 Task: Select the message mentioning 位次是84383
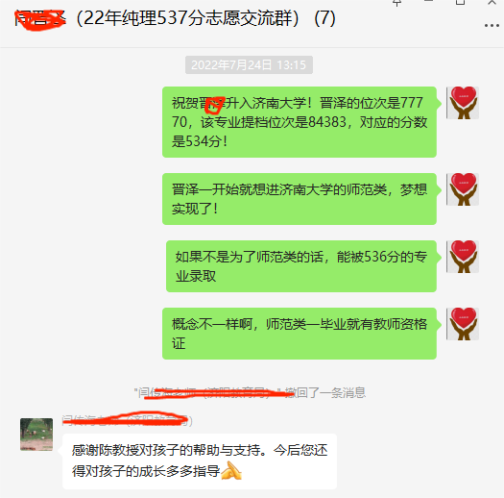(300, 122)
